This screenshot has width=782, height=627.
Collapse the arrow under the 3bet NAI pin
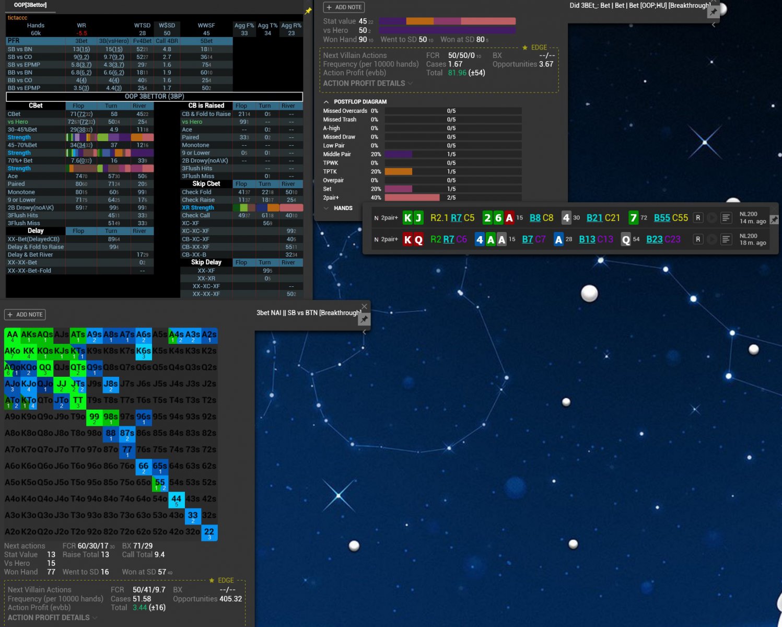click(x=364, y=332)
